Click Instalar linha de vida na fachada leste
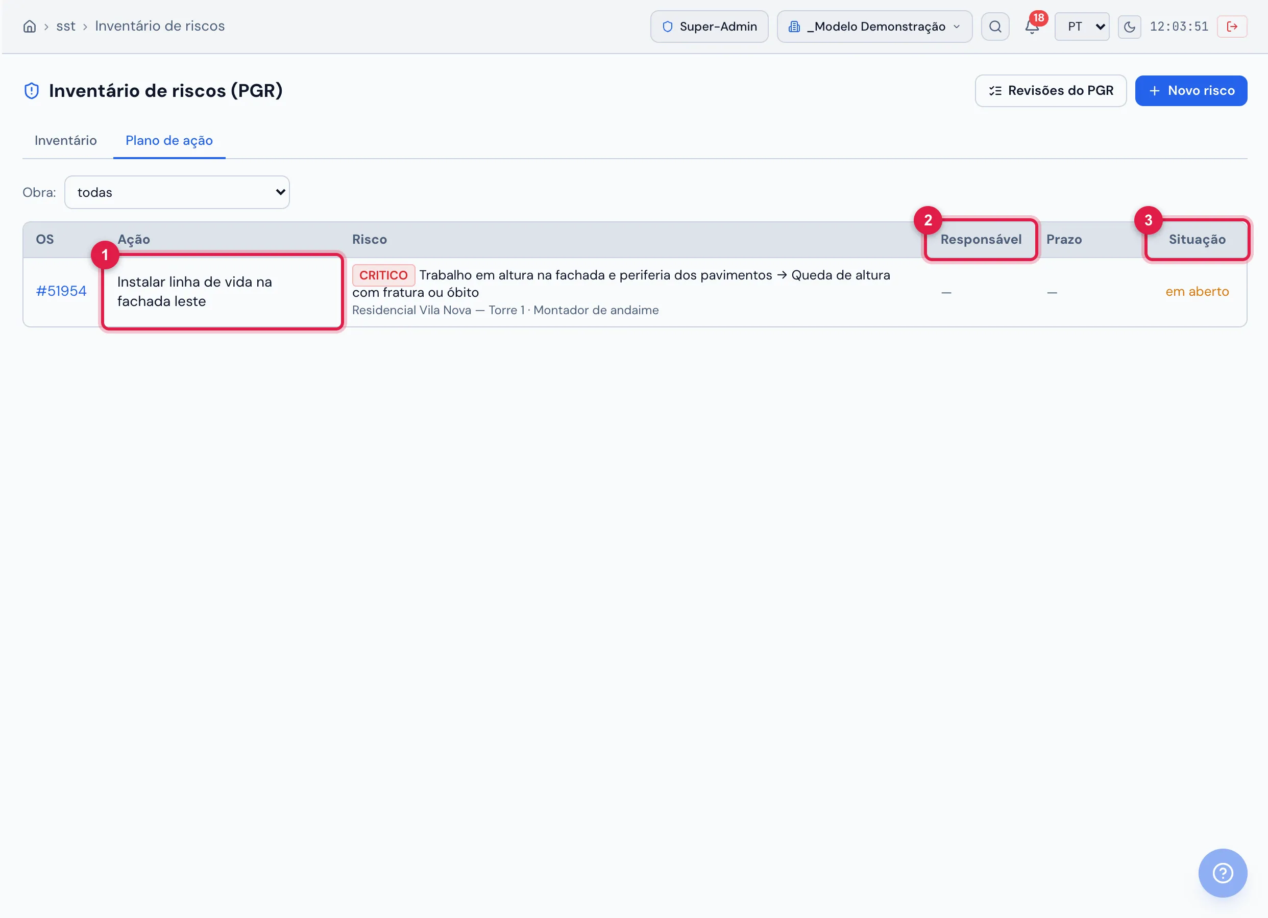The width and height of the screenshot is (1268, 918). click(x=194, y=292)
